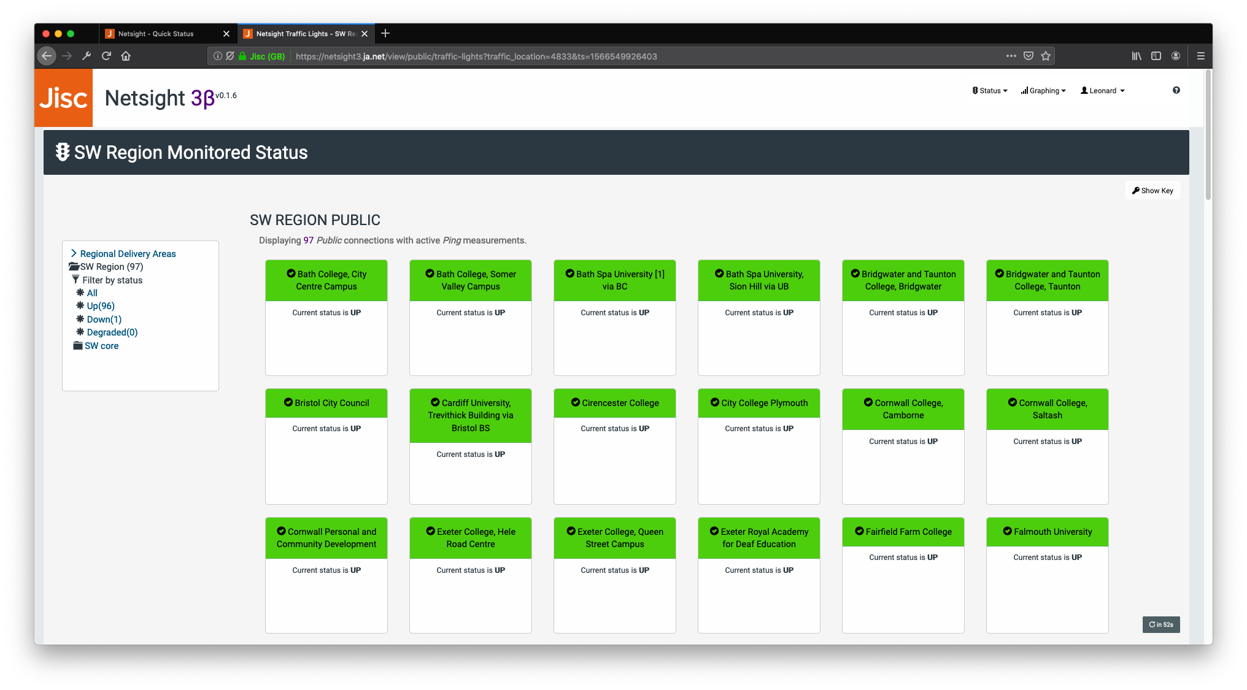Open the Leonard user menu
This screenshot has width=1247, height=690.
(1103, 91)
